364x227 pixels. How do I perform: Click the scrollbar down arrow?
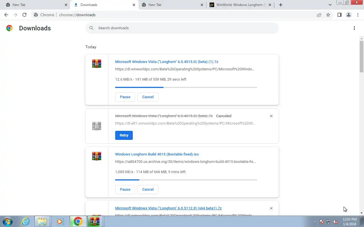click(361, 213)
